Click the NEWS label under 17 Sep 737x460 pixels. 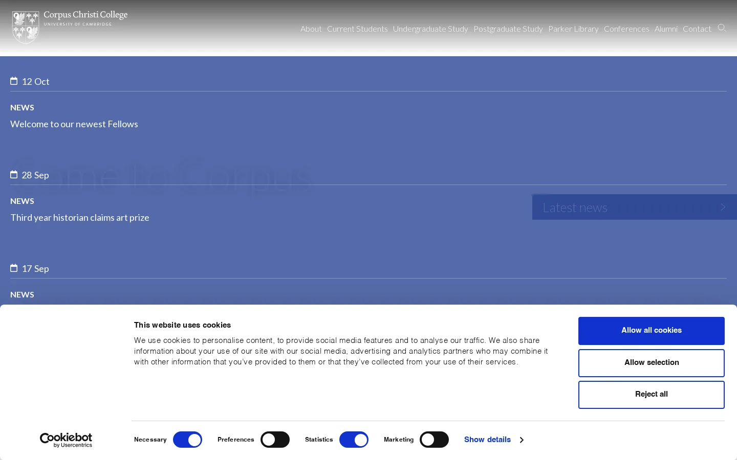tap(22, 295)
